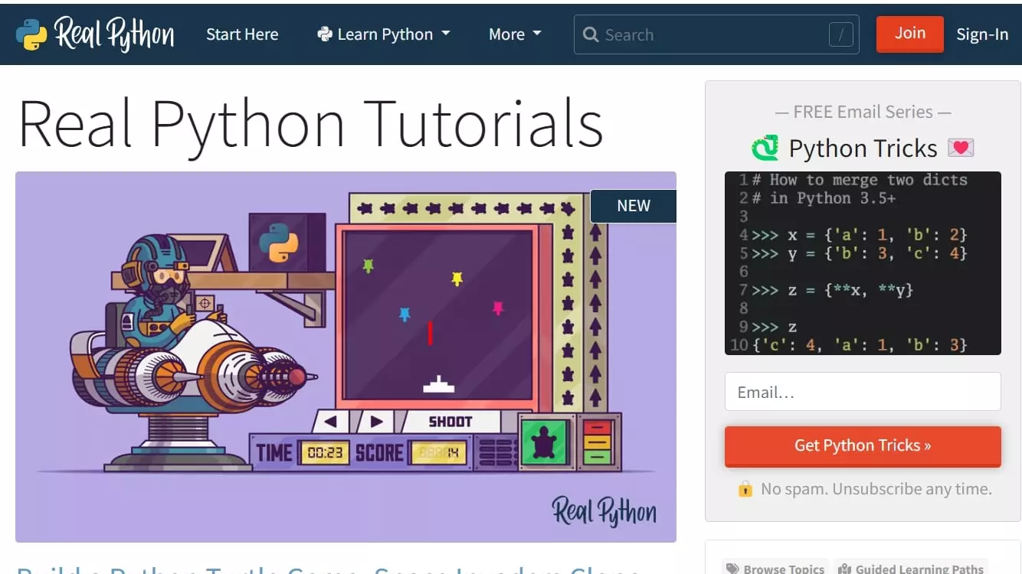Click the FREE Email Series text
Viewport: 1022px width, 574px height.
(x=863, y=112)
